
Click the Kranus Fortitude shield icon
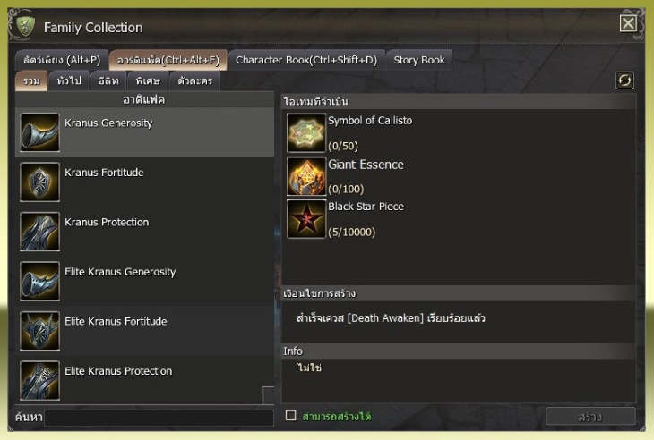point(39,182)
